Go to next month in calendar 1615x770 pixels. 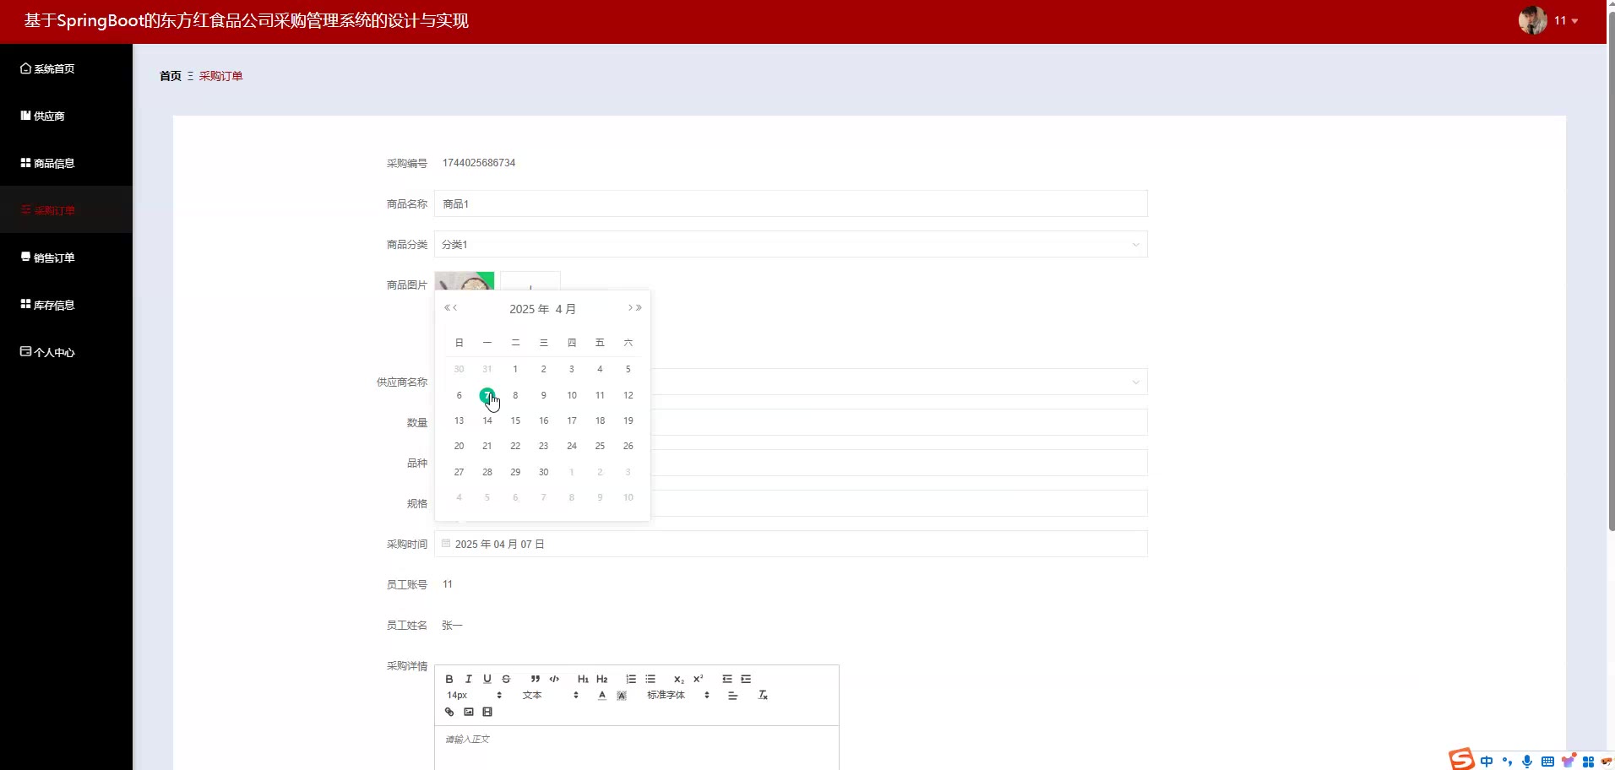tap(630, 308)
